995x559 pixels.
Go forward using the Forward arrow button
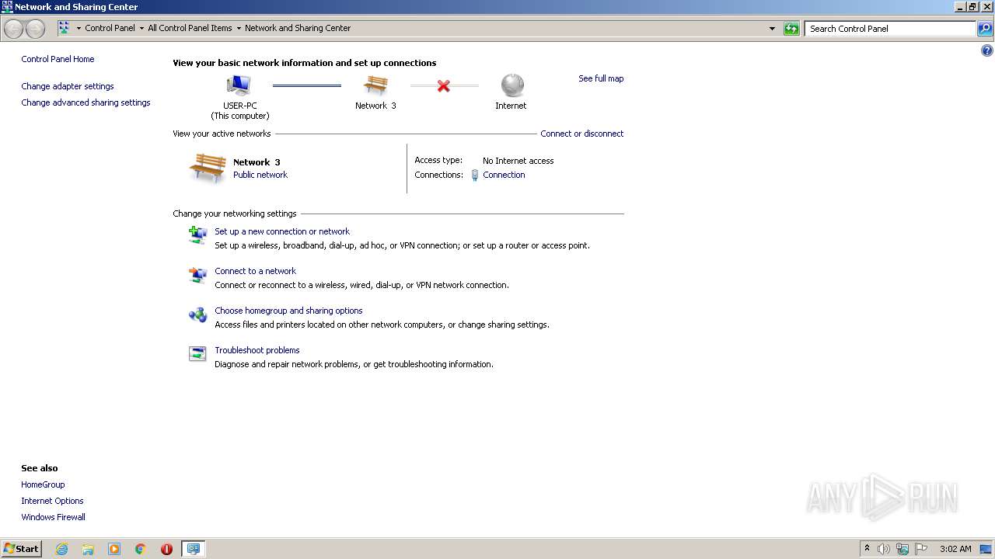pyautogui.click(x=35, y=29)
